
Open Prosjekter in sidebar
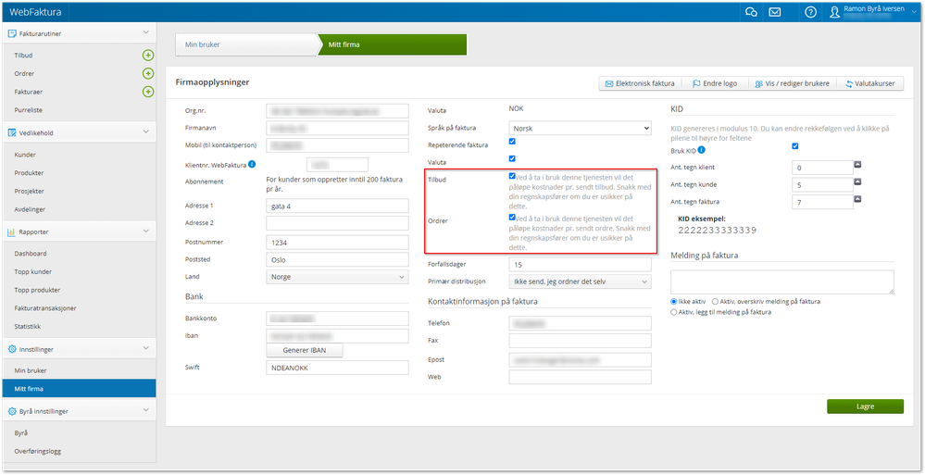click(30, 191)
